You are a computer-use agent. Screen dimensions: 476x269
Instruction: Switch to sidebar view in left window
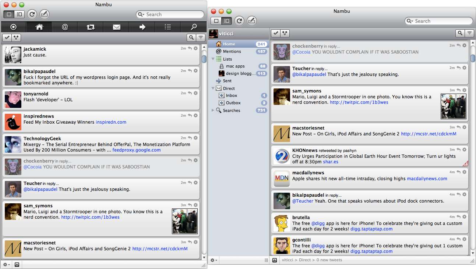coord(20,14)
